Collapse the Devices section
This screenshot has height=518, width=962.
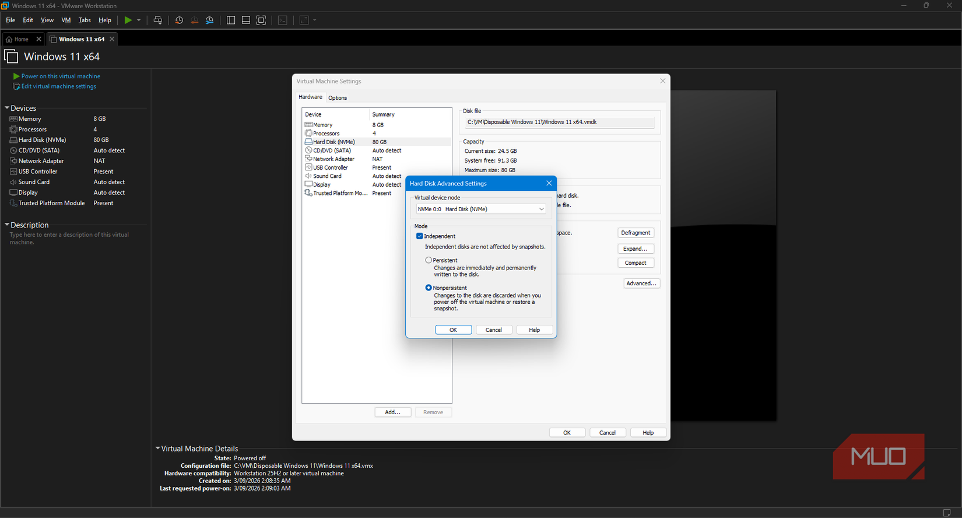7,108
